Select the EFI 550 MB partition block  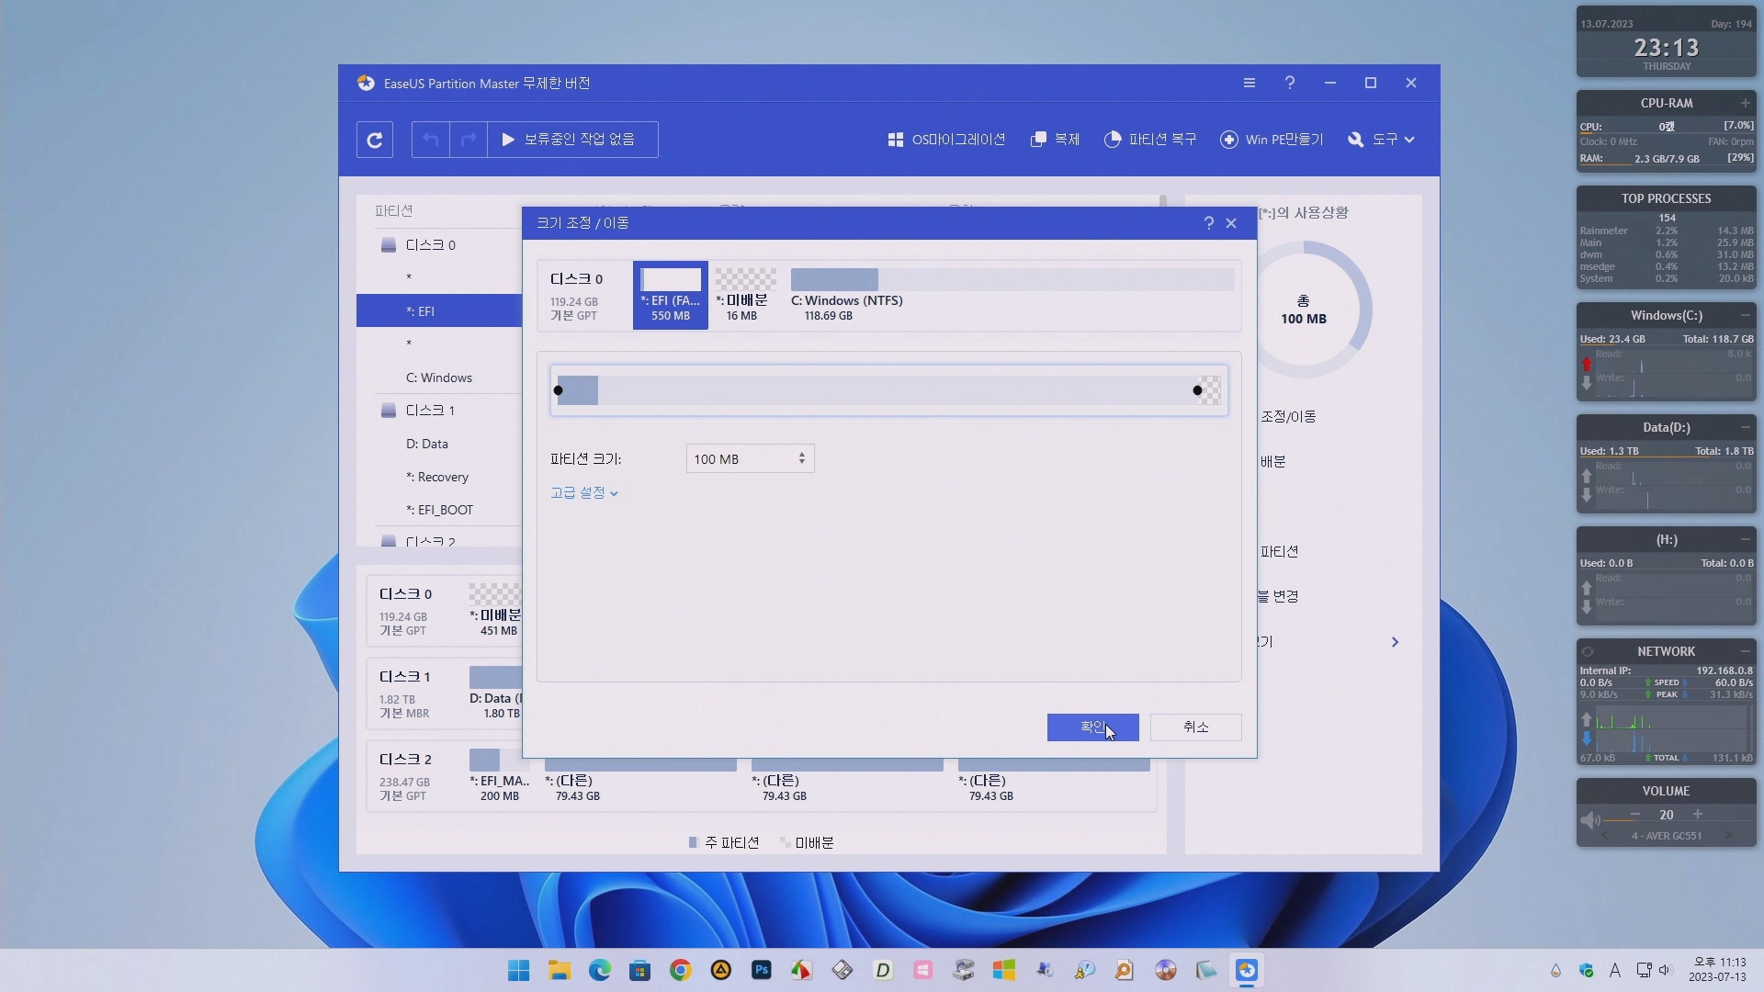671,295
